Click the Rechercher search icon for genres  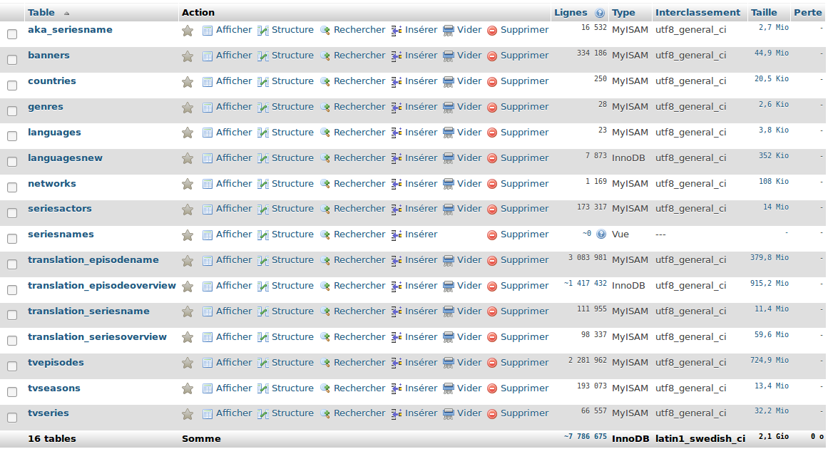click(325, 108)
